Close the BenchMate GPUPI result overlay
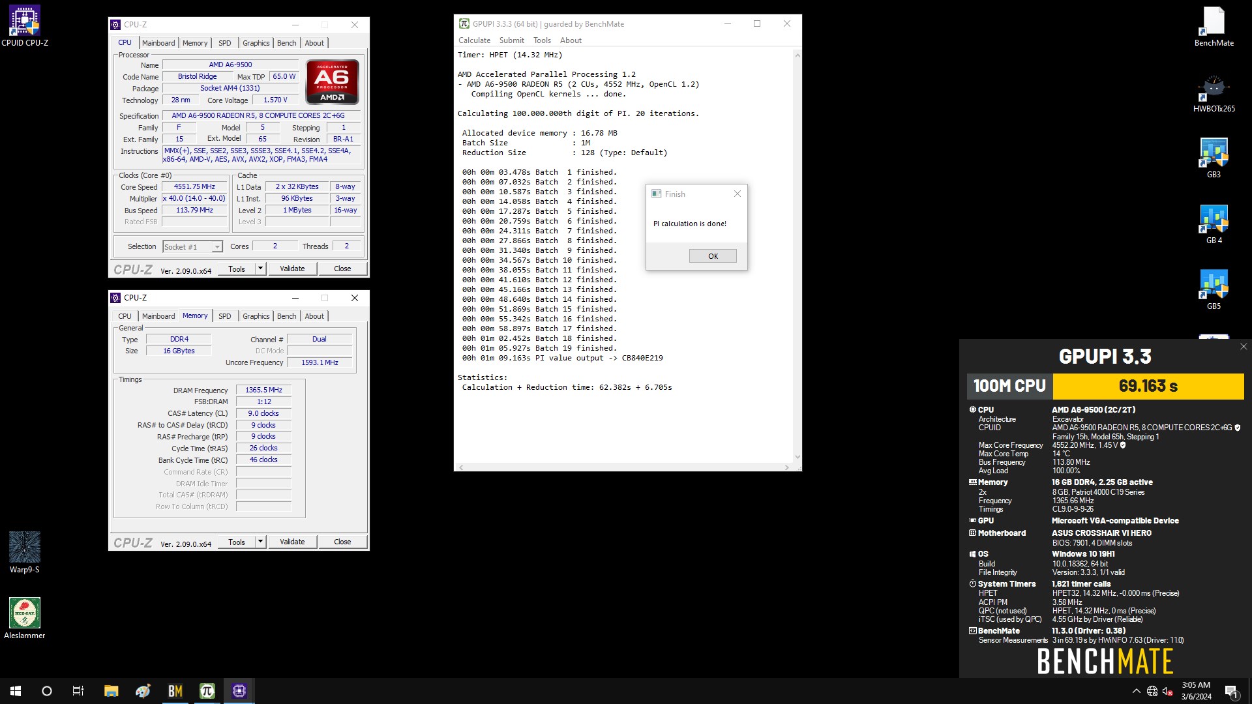 click(1244, 347)
